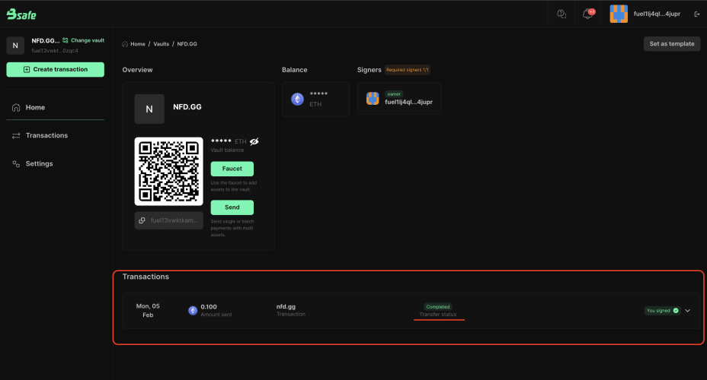Click the Send button
707x380 pixels.
pos(232,207)
